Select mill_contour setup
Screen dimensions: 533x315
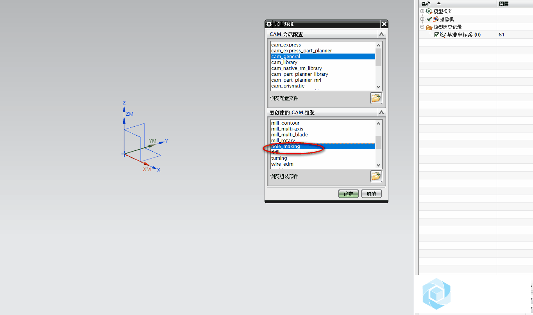click(x=323, y=123)
